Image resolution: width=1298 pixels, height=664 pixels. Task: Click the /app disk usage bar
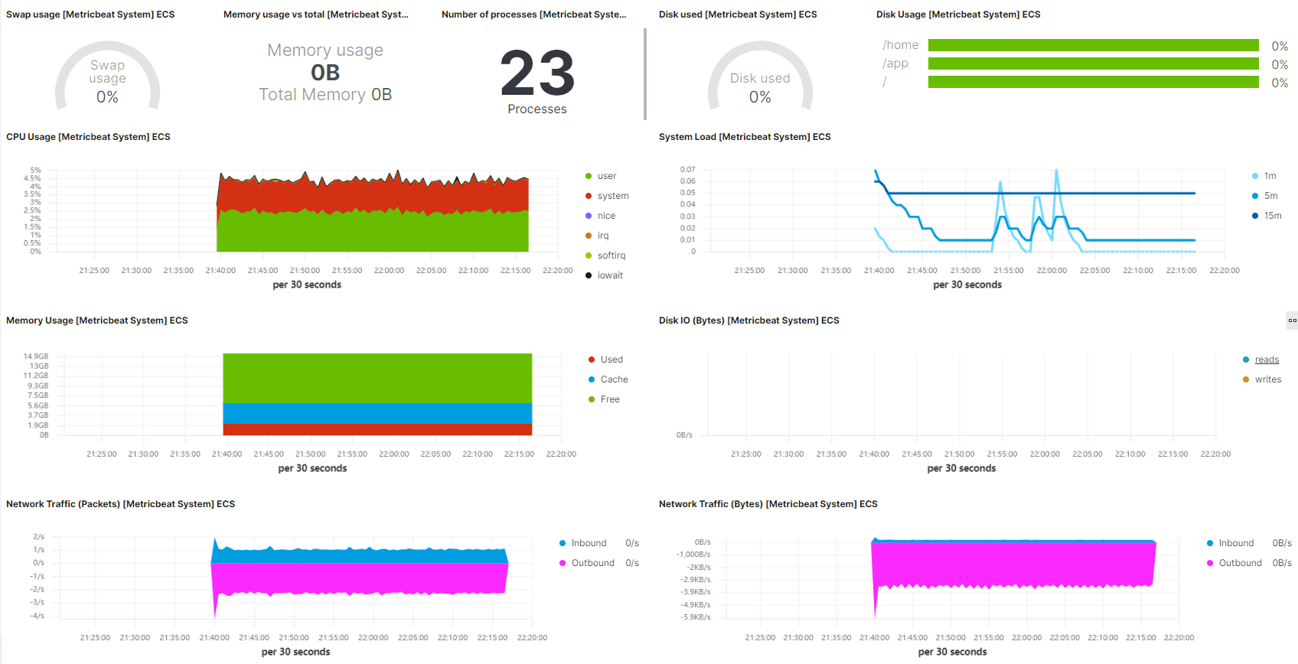(x=1093, y=63)
